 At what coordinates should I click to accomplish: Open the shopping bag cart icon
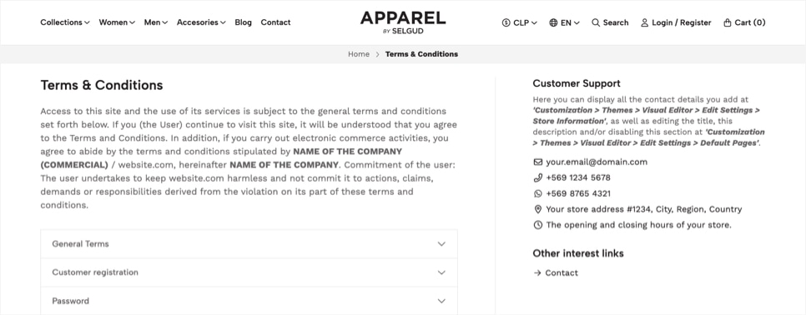click(x=728, y=22)
